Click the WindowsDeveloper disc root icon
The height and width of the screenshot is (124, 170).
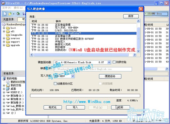pyautogui.click(x=4, y=24)
